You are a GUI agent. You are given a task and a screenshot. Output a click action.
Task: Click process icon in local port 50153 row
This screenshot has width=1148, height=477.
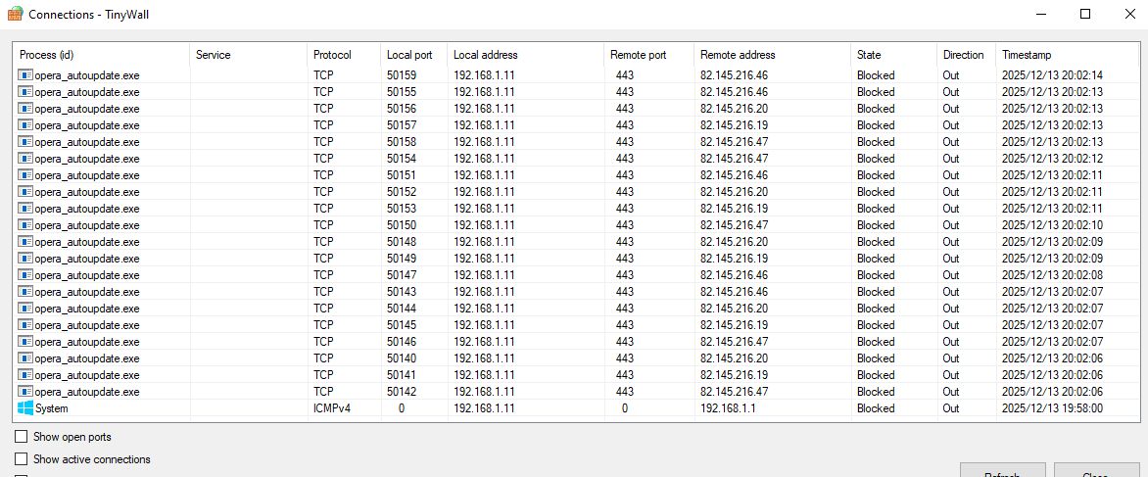click(x=25, y=208)
